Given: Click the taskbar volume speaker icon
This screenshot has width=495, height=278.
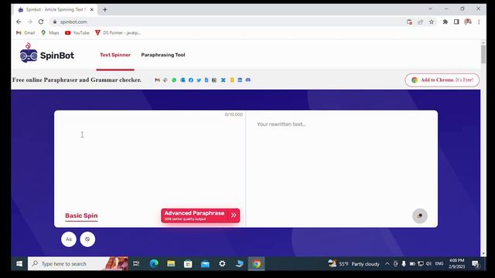Looking at the screenshot, I should click(428, 263).
